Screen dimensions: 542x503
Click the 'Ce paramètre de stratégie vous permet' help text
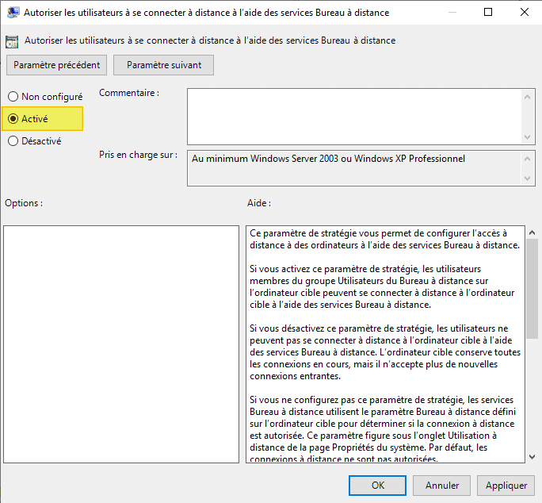tap(385, 240)
